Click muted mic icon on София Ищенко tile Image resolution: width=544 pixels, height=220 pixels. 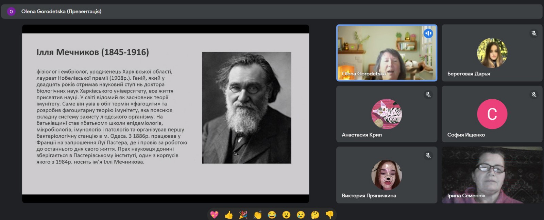click(x=534, y=95)
